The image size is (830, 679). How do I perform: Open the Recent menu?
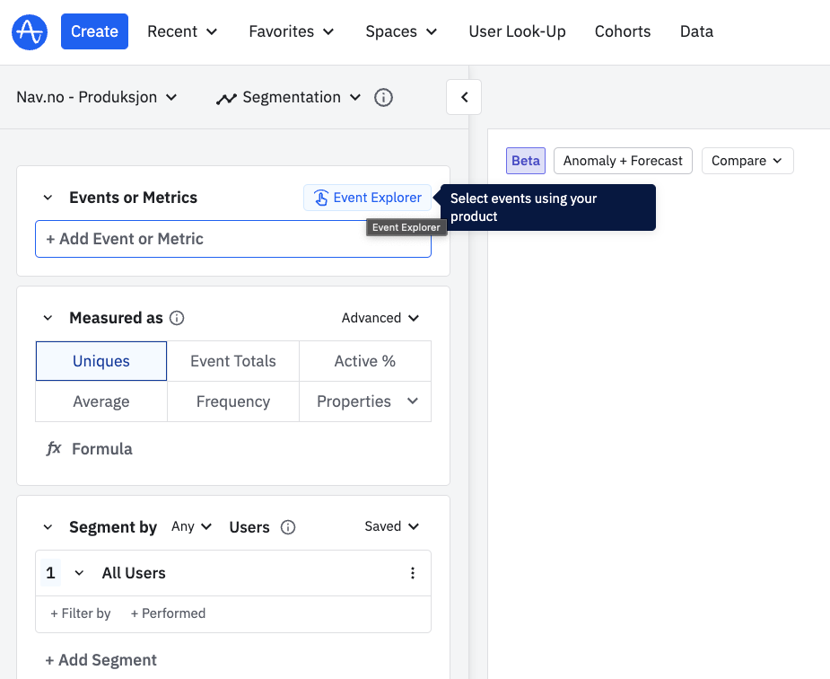point(182,31)
